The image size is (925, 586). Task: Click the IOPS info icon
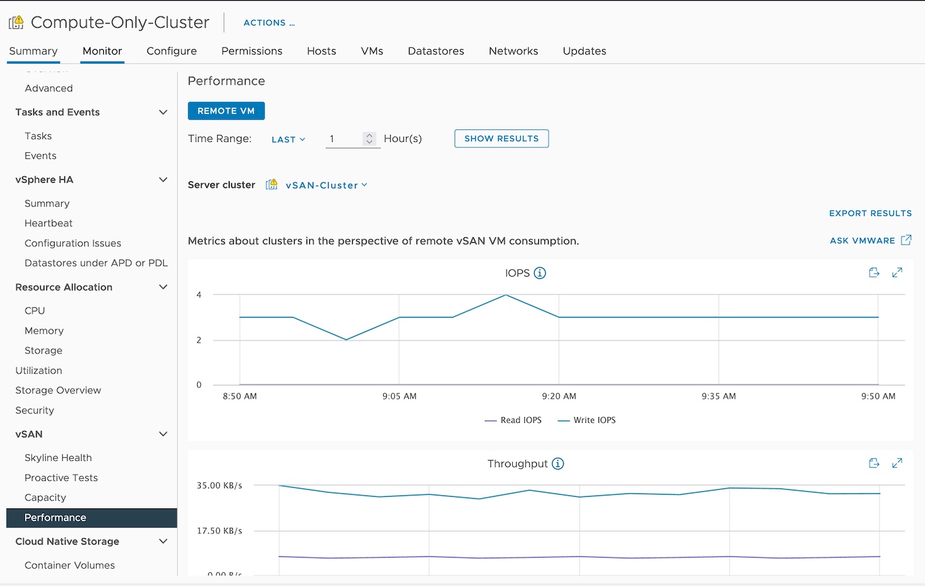click(x=540, y=273)
